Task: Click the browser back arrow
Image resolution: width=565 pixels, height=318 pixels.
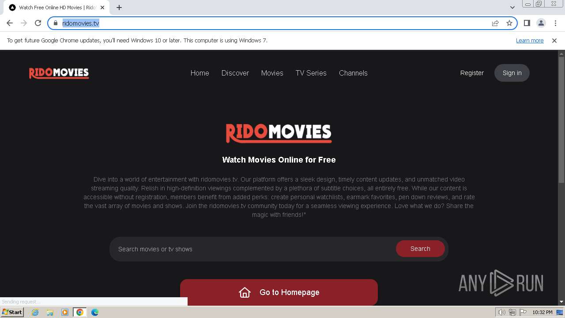Action: click(x=10, y=23)
